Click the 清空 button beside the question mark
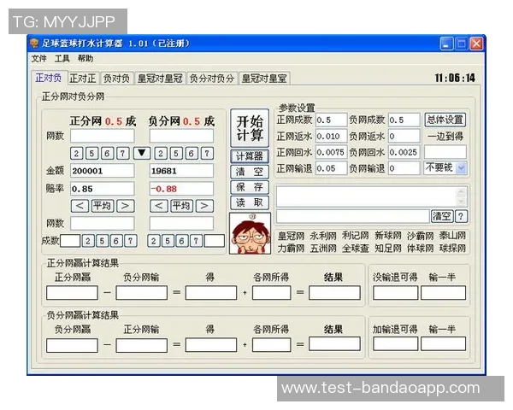The width and height of the screenshot is (513, 410). point(442,216)
